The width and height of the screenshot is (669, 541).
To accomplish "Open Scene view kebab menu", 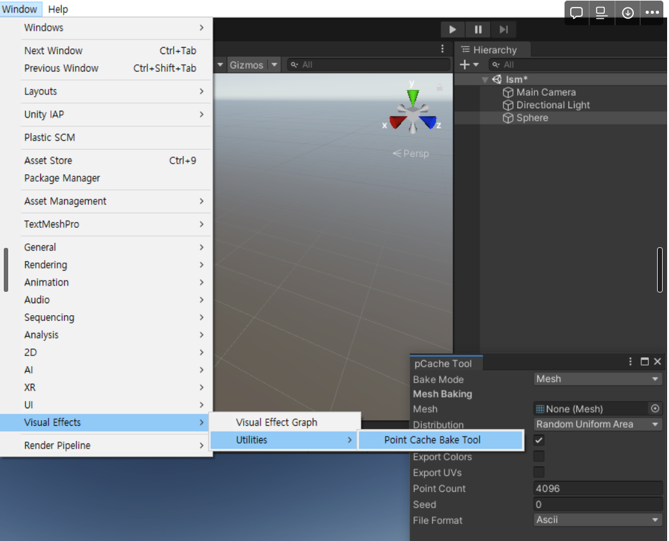I will click(x=442, y=48).
